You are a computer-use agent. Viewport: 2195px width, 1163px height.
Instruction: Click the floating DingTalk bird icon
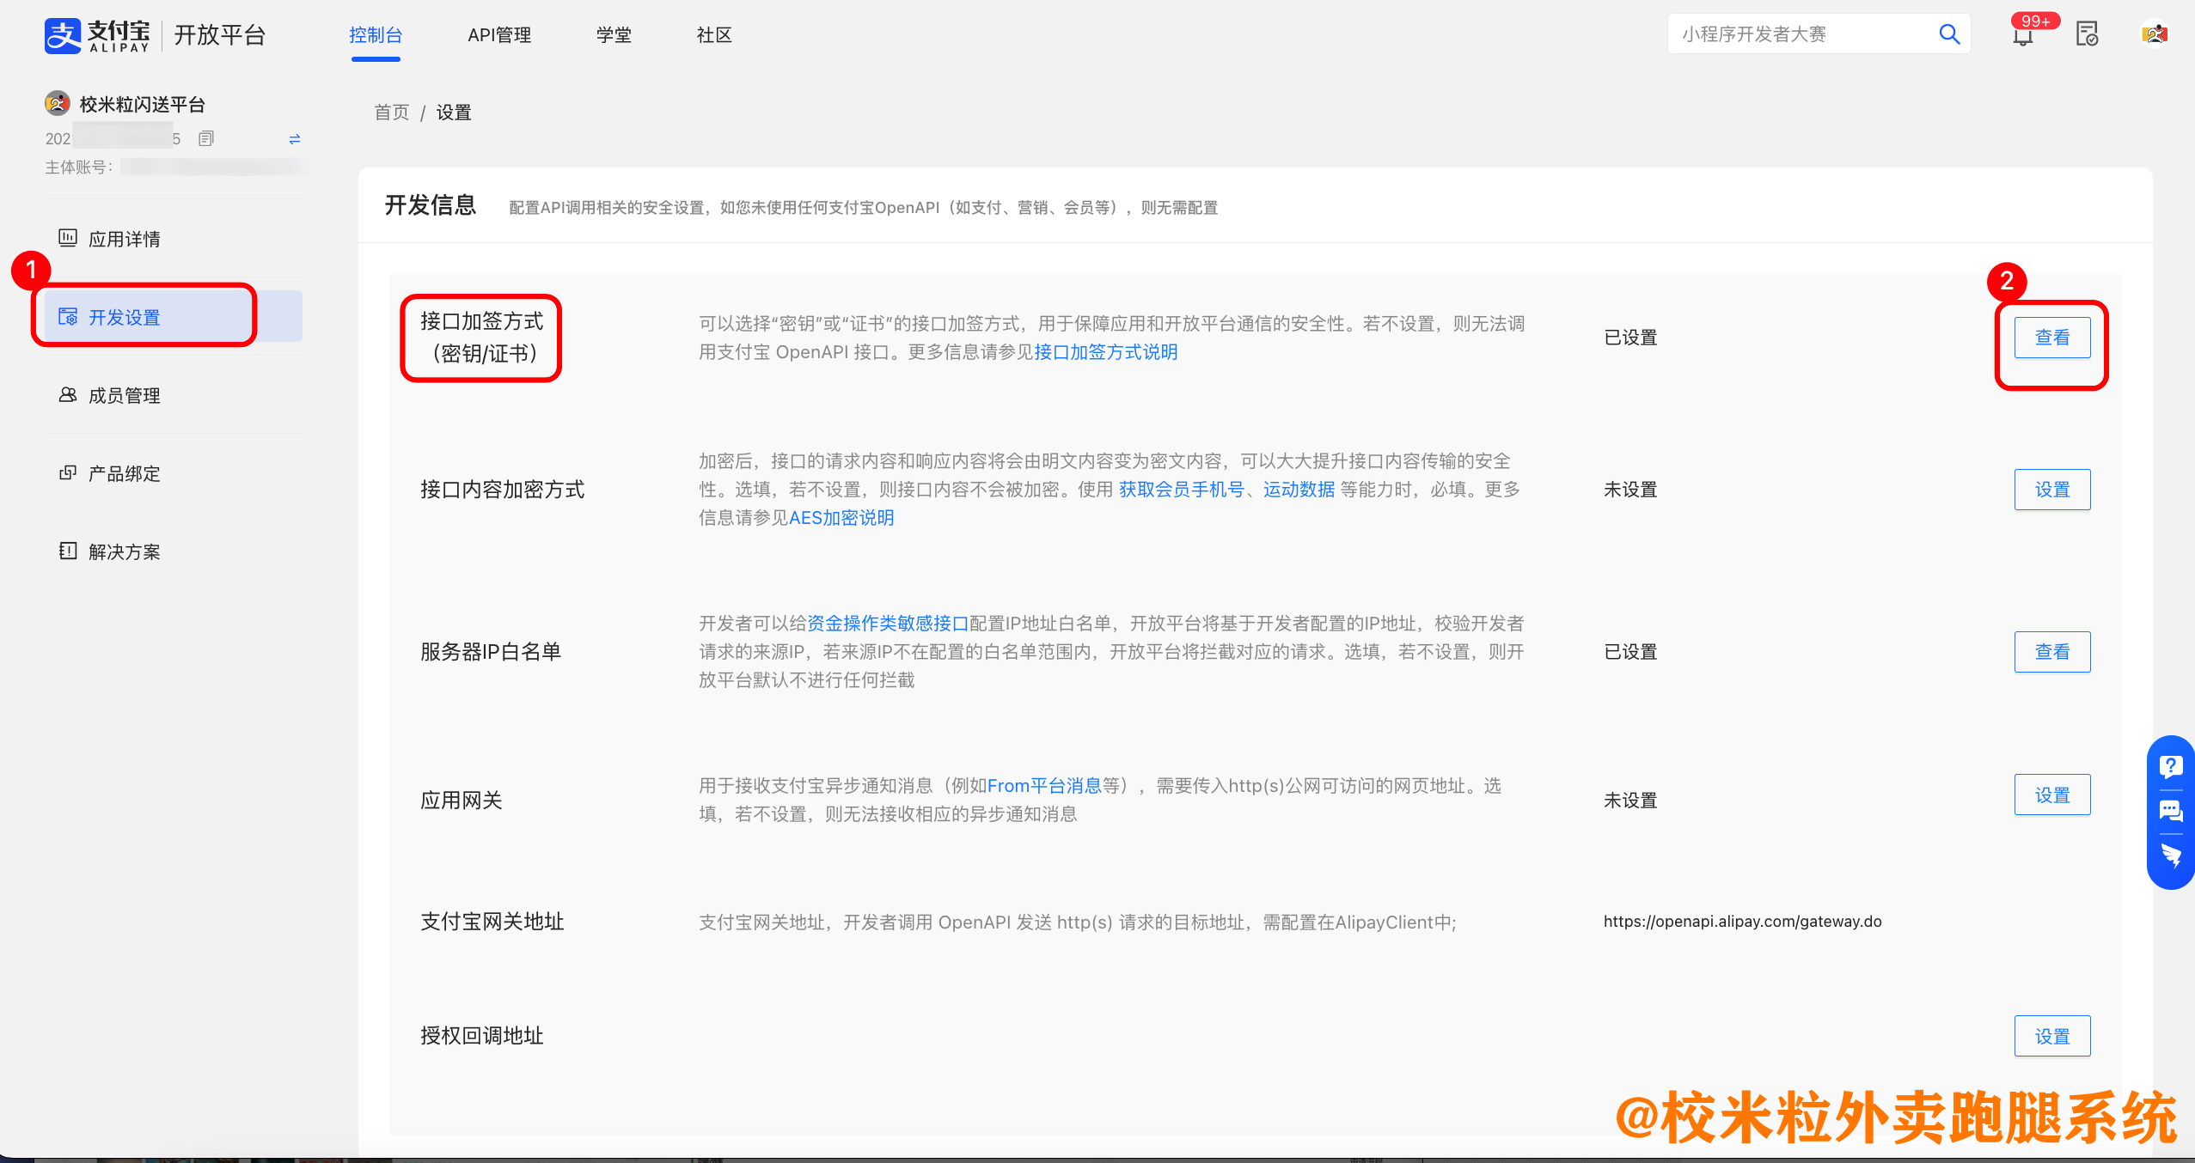pyautogui.click(x=2171, y=856)
